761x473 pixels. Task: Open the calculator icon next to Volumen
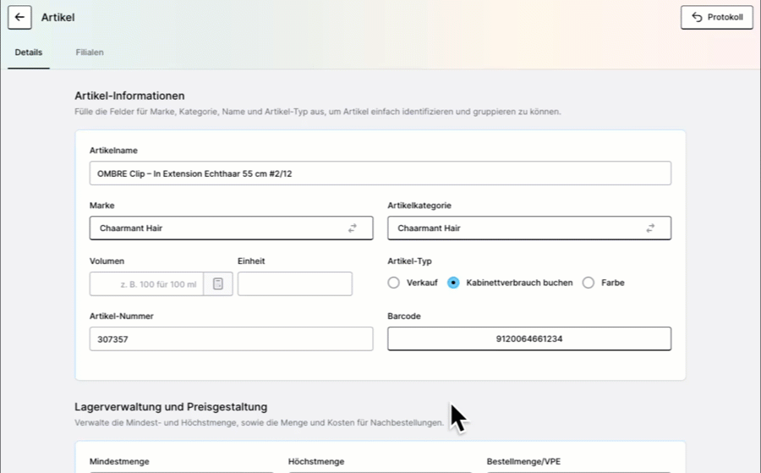coord(218,284)
